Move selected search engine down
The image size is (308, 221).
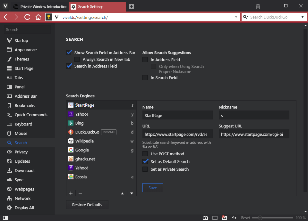[x=132, y=193]
